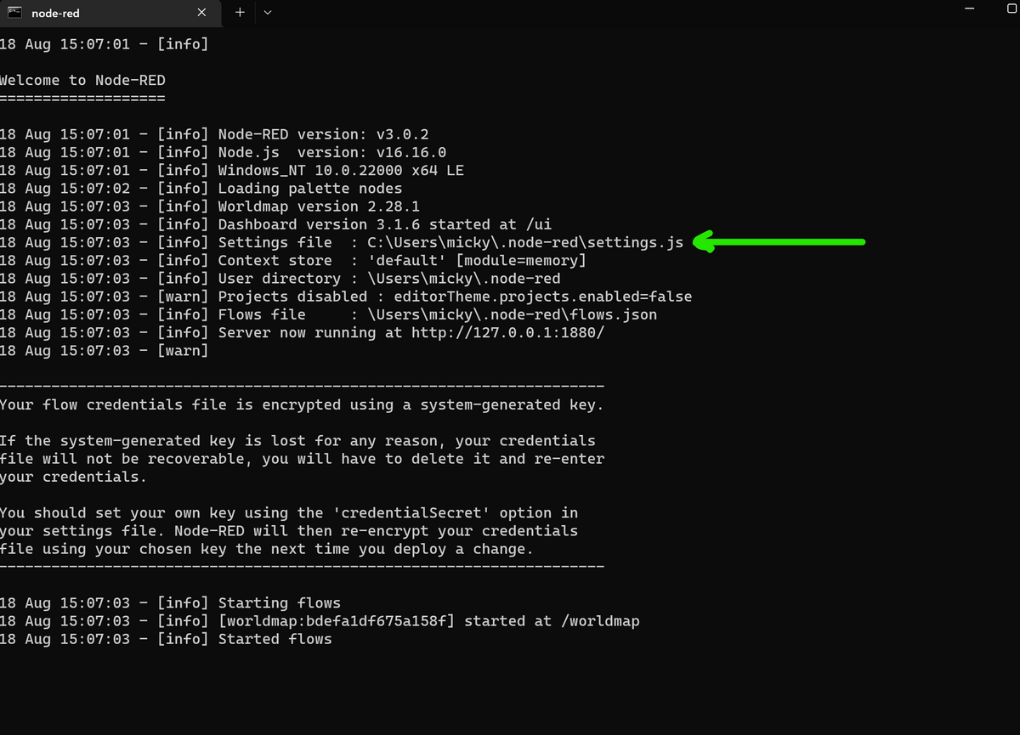Click the 'If the system-generated key is lost' line
Screen dimensions: 1020x735
[x=297, y=441]
